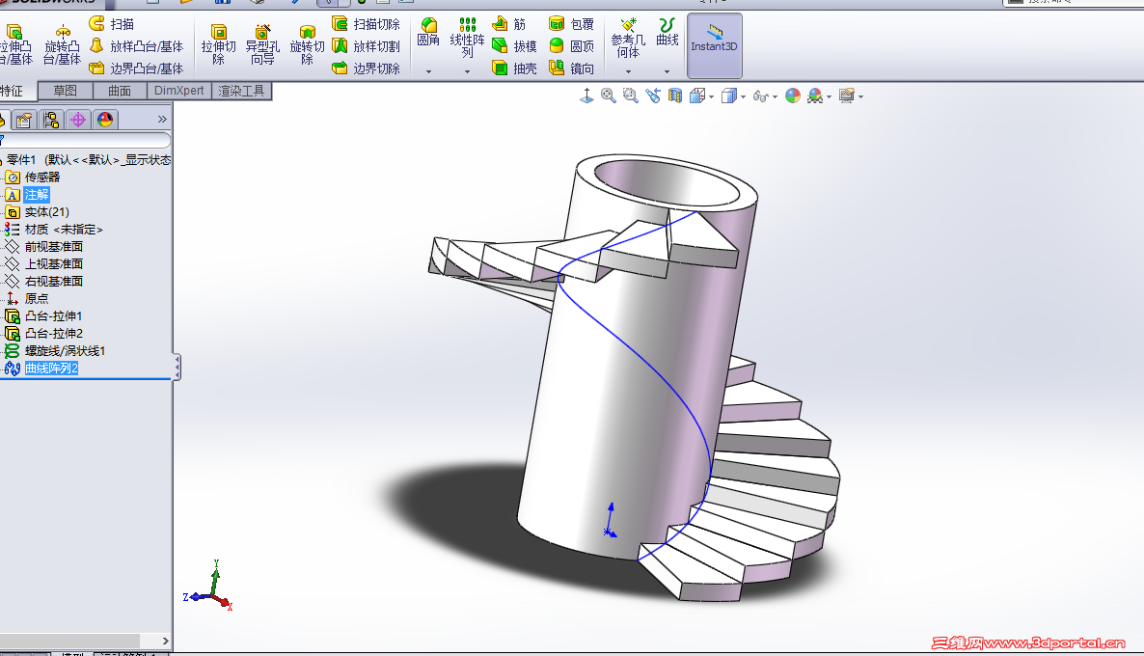Open the ConfigurationManager panel tab
Screen dimensions: 1144x656
click(x=51, y=119)
